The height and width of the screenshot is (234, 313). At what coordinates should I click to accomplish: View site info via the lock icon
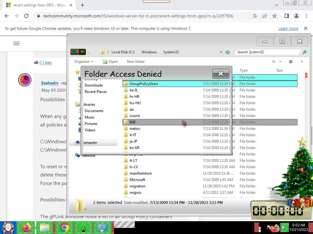39,16
